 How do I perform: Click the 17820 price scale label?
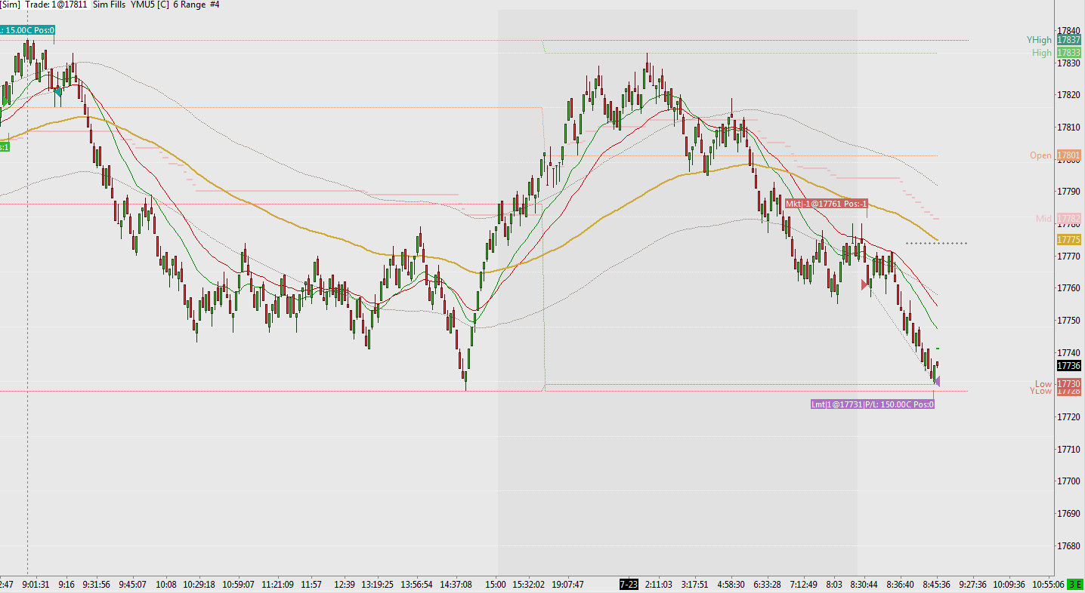[1069, 94]
